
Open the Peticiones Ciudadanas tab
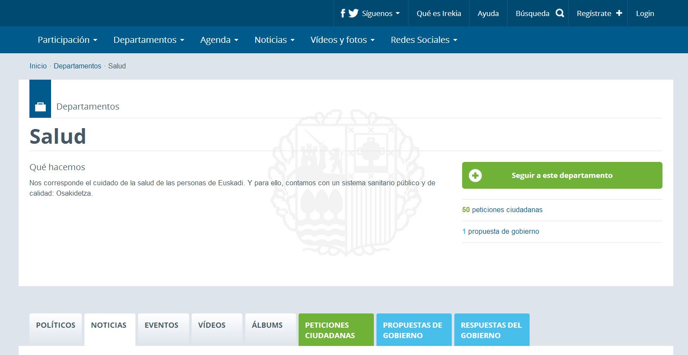point(336,330)
